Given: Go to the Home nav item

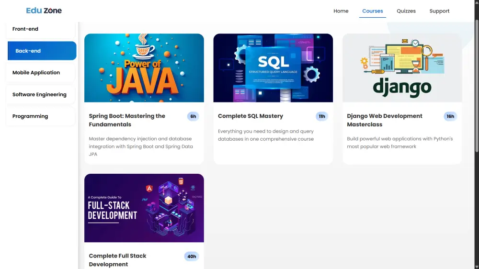Looking at the screenshot, I should tap(341, 11).
